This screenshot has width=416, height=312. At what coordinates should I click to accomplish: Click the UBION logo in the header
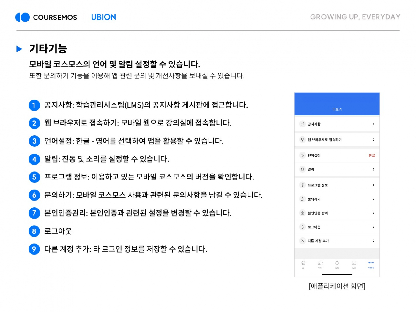[x=103, y=17]
